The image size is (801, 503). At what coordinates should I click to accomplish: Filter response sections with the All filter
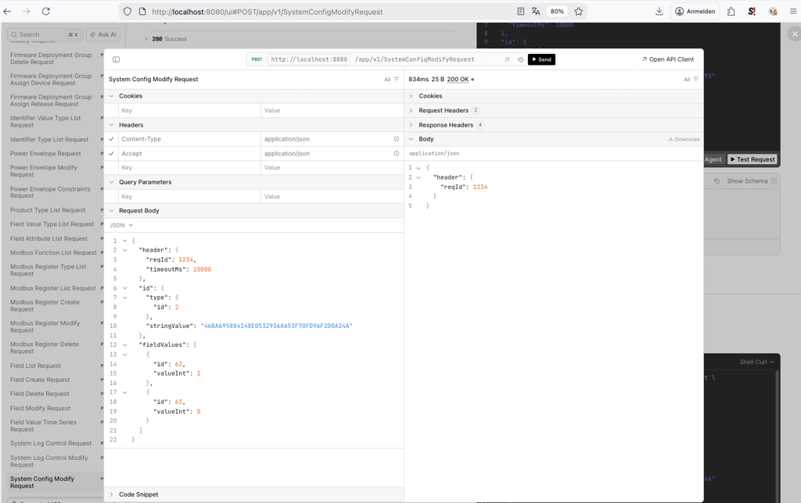(x=691, y=80)
